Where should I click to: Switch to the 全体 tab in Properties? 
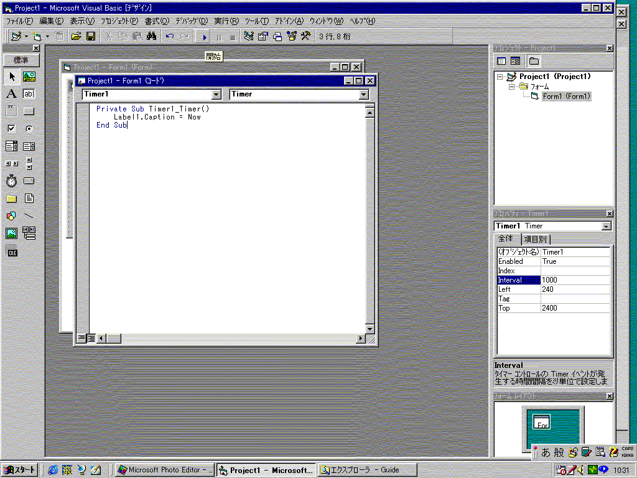[x=506, y=238]
